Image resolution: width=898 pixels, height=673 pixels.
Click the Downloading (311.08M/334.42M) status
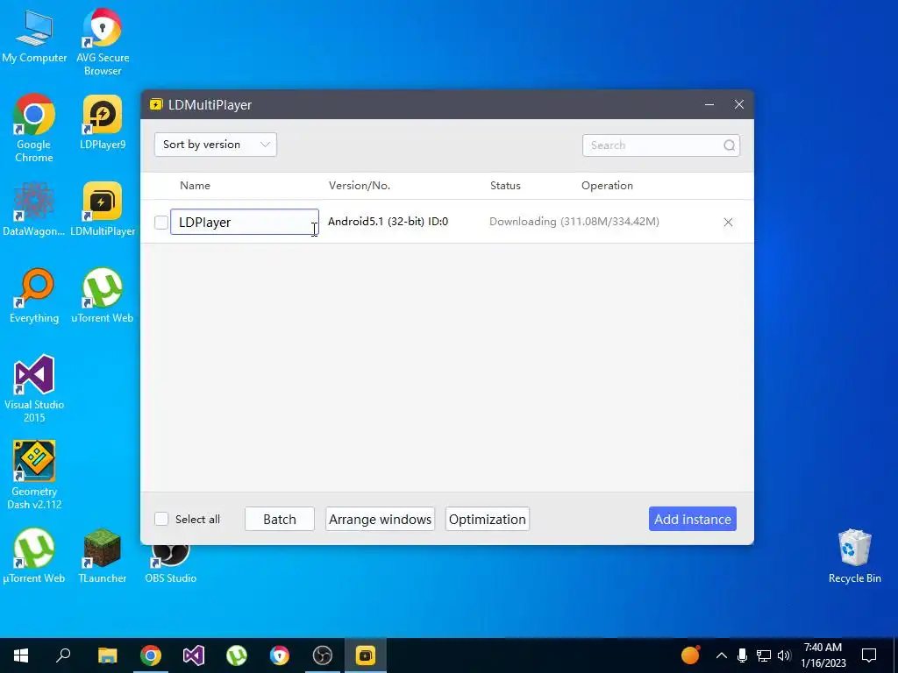574,222
